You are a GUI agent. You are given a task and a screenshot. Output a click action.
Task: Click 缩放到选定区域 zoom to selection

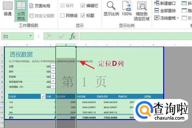tap(142, 11)
